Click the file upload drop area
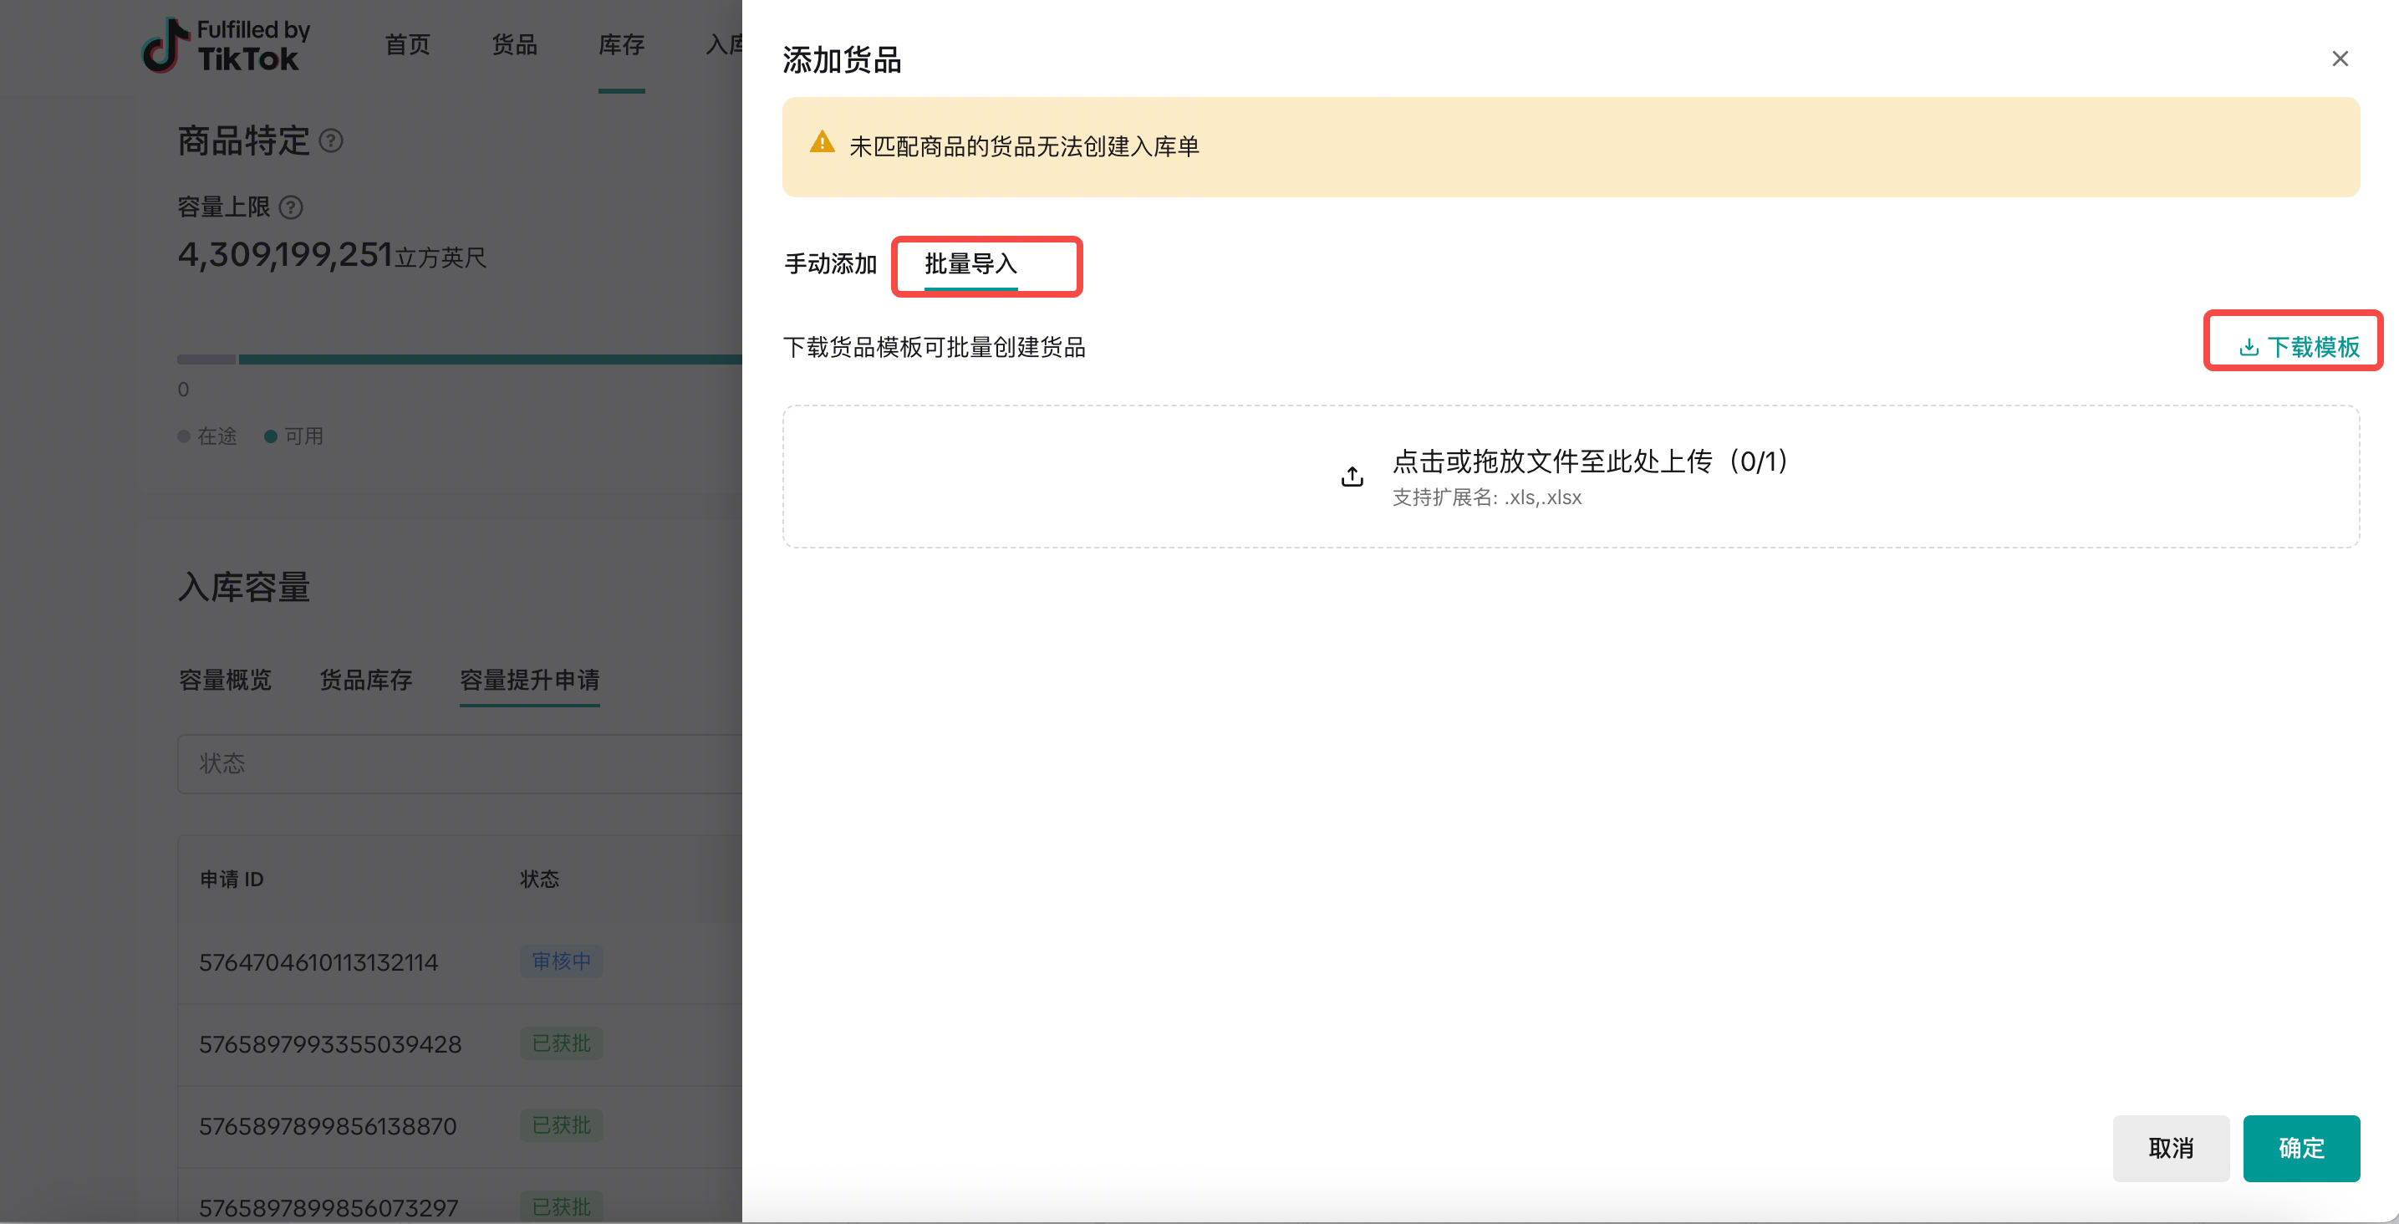Image resolution: width=2399 pixels, height=1224 pixels. (1570, 476)
